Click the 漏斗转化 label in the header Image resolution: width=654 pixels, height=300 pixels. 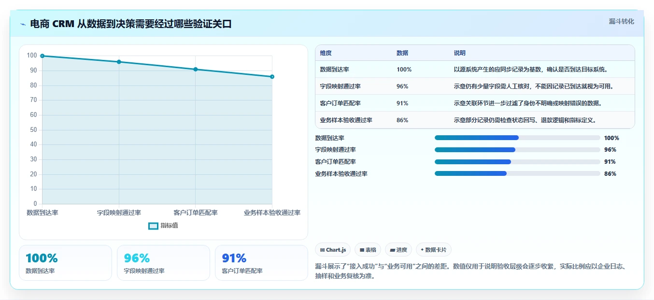621,21
